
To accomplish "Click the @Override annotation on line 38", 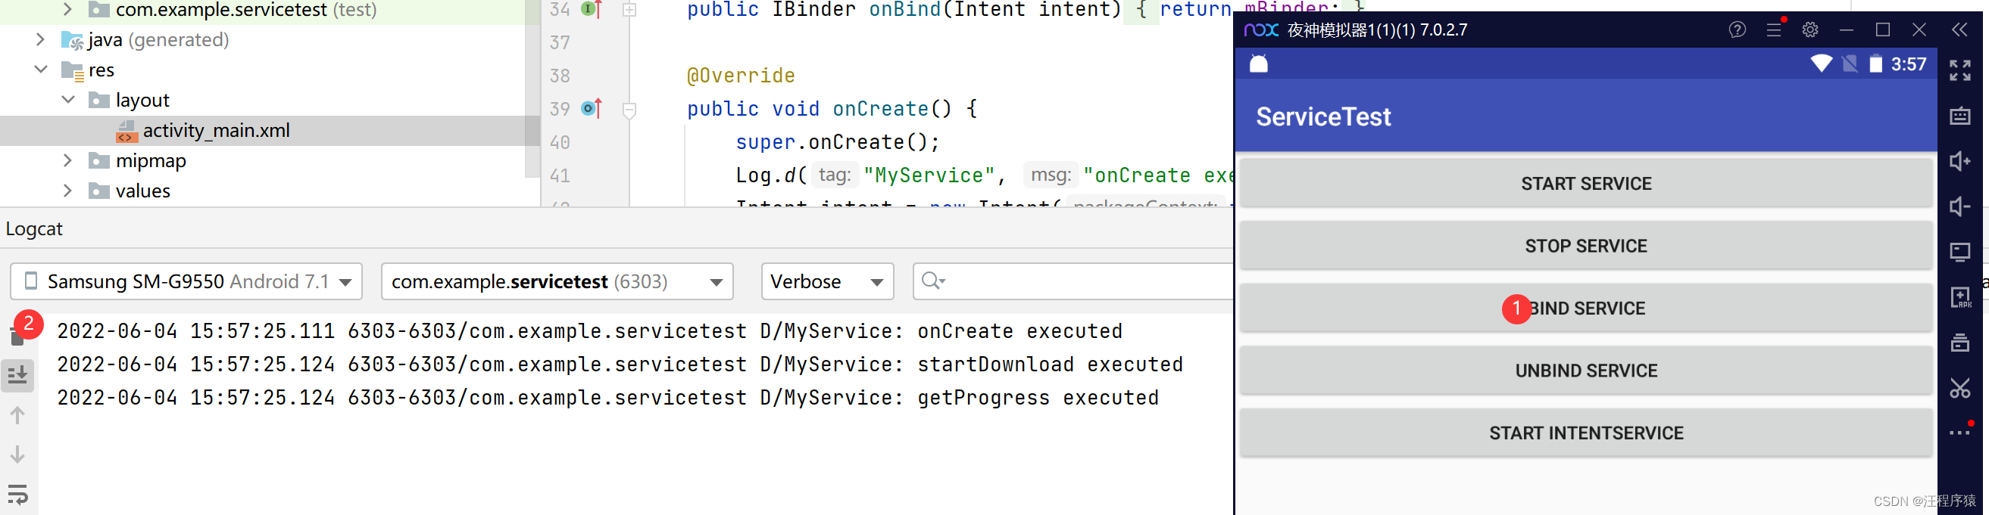I will 742,76.
